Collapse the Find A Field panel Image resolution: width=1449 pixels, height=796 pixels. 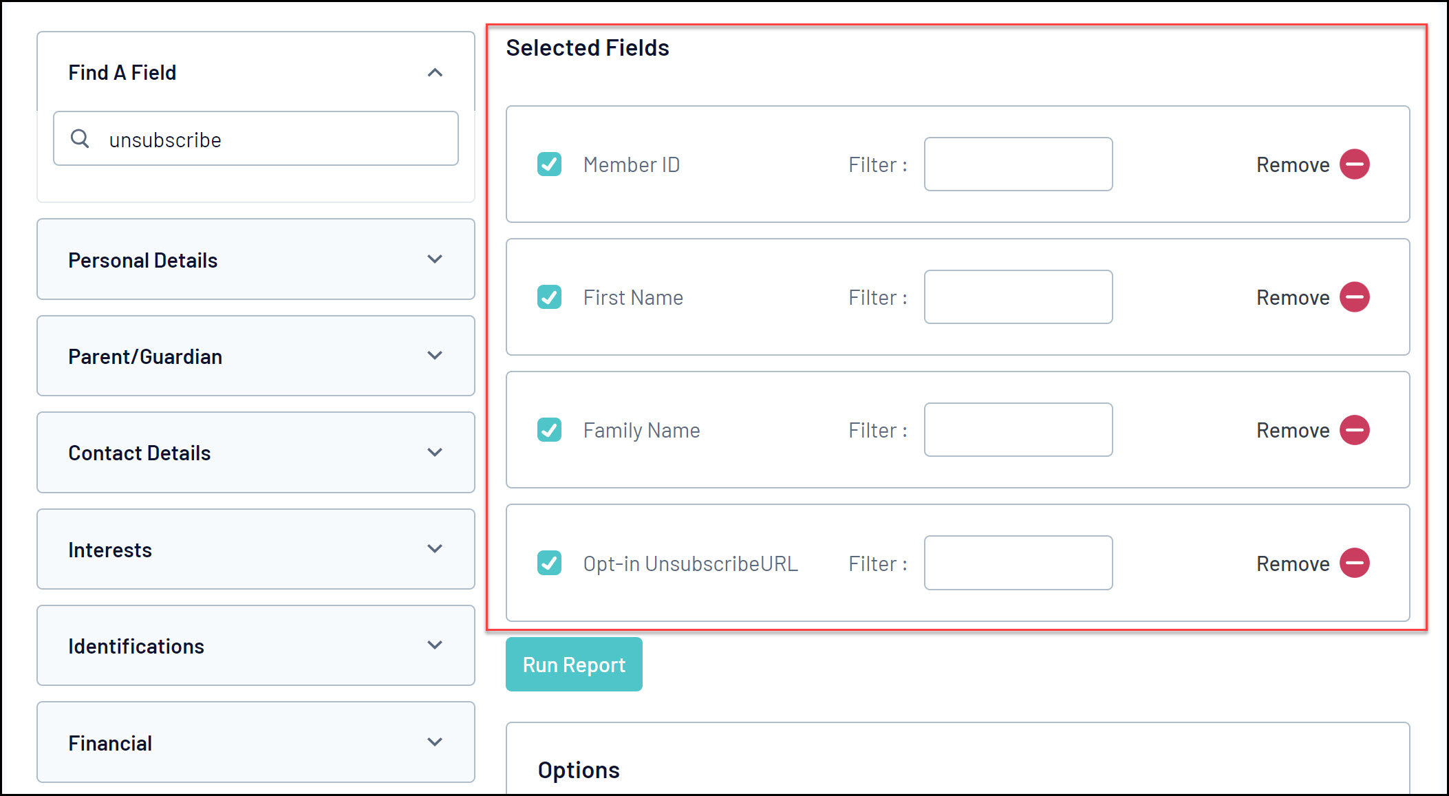pyautogui.click(x=435, y=72)
